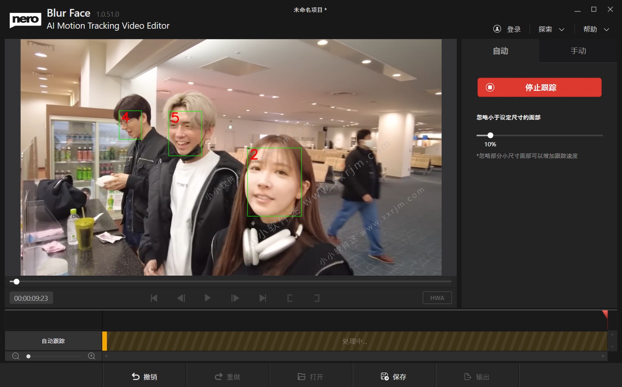The image size is (622, 387).
Task: Select the green face box numbered 2
Action: click(274, 182)
